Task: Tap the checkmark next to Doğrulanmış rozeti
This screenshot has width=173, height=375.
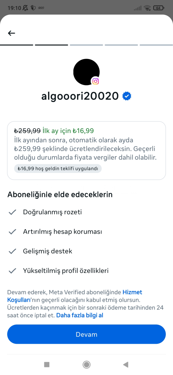Action: pyautogui.click(x=12, y=212)
